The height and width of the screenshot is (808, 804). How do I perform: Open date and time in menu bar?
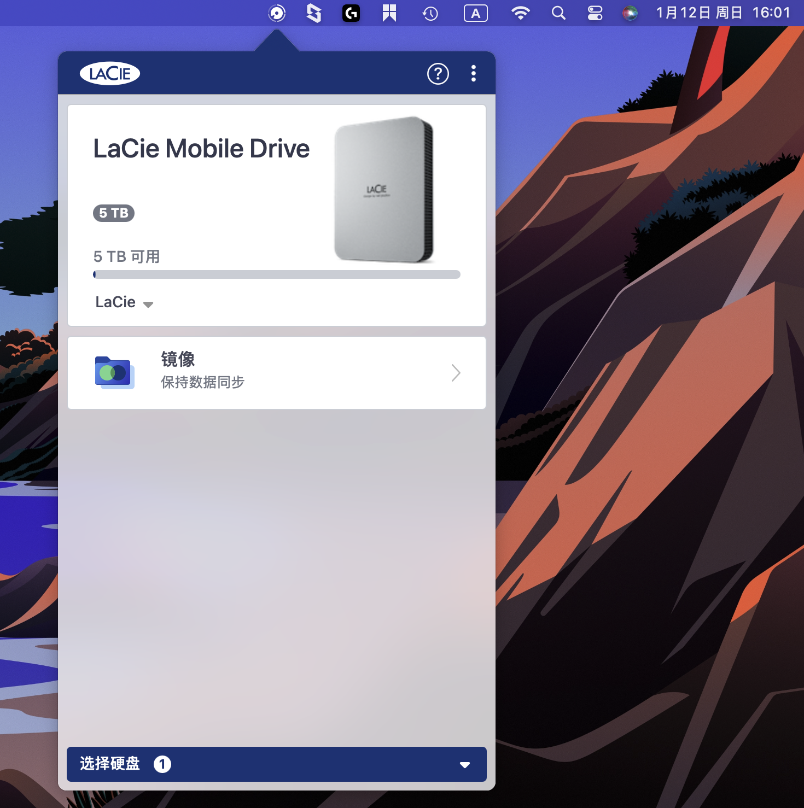723,13
